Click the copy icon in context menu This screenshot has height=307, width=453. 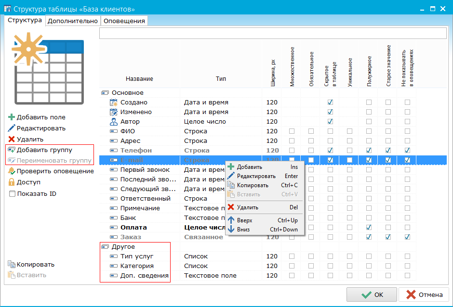click(231, 185)
